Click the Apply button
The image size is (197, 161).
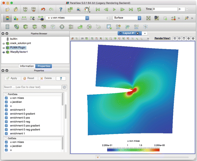[13, 79]
